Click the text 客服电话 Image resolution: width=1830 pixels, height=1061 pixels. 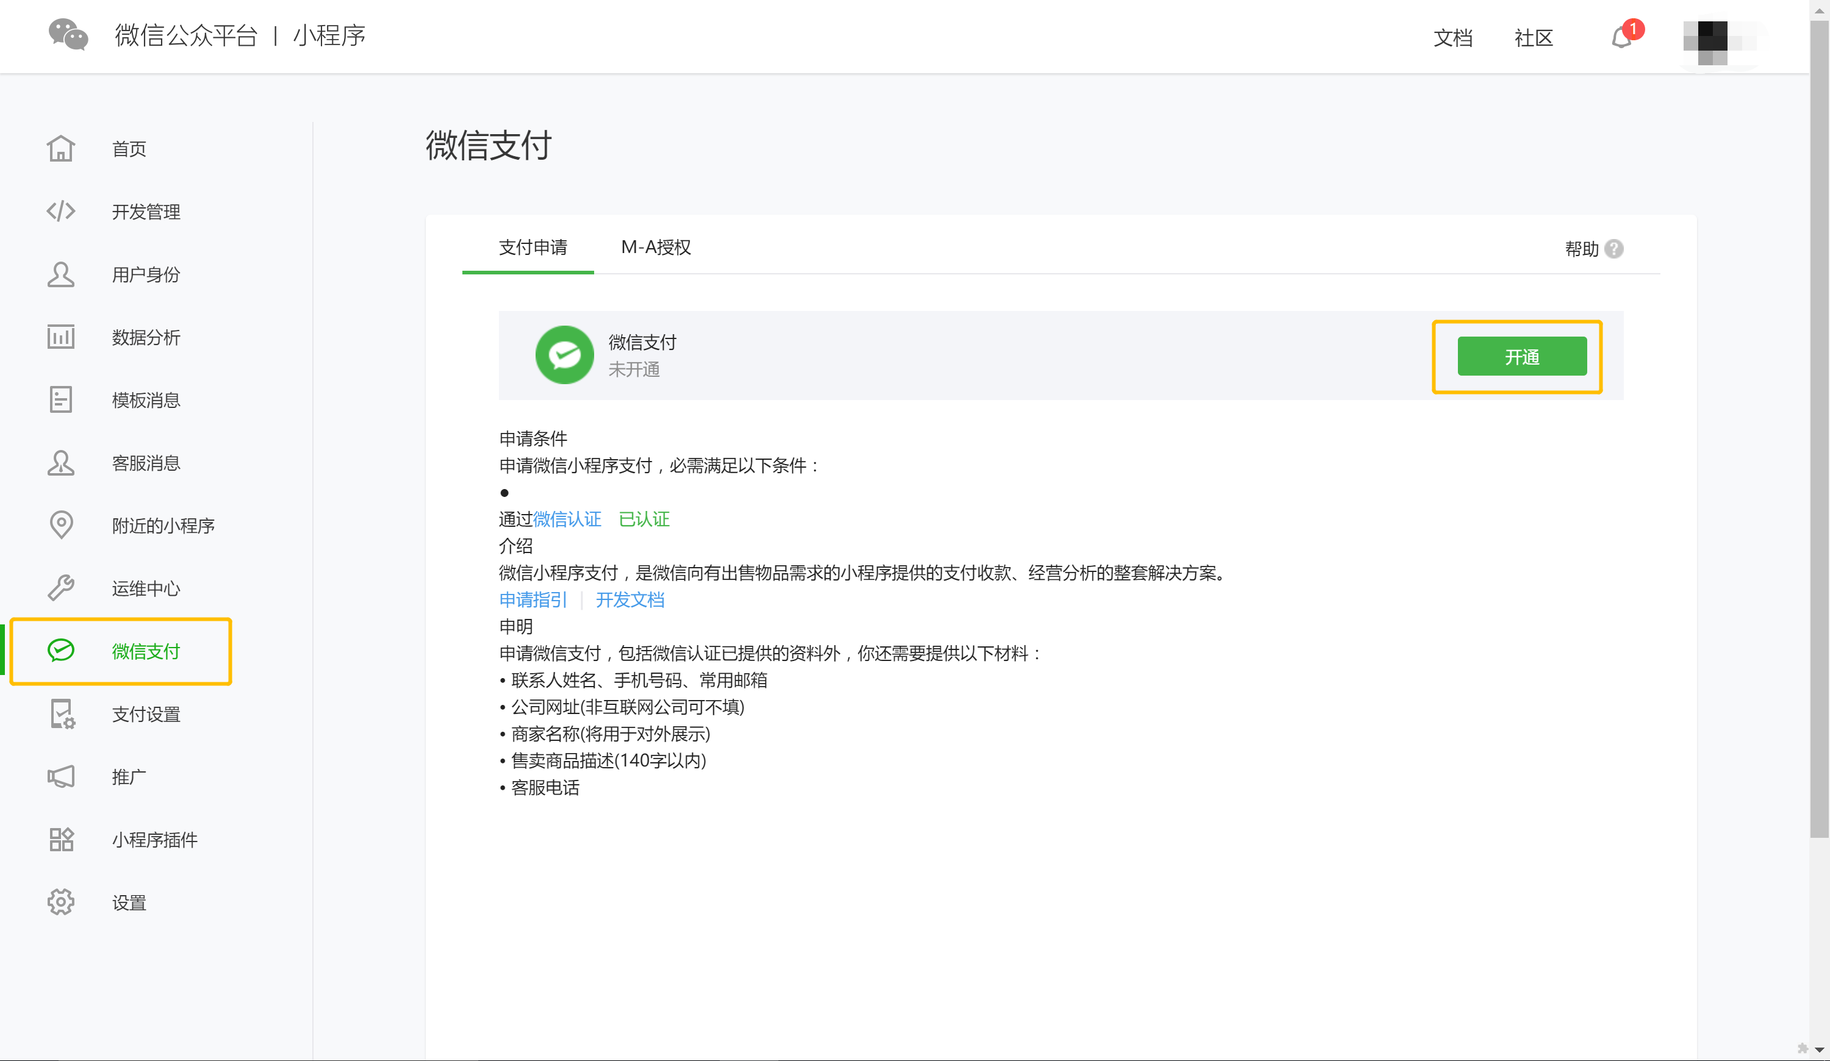pos(545,787)
